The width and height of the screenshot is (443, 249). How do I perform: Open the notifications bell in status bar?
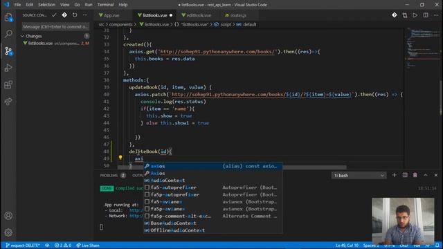point(437,246)
